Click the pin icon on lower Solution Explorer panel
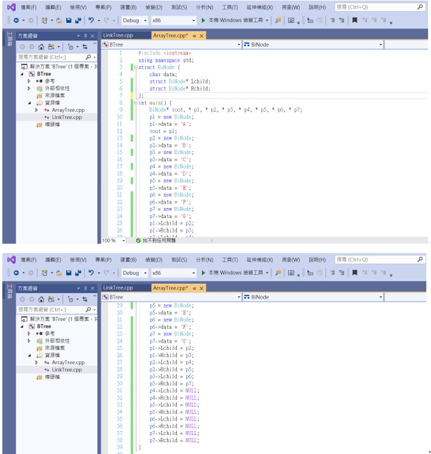This screenshot has height=454, width=431. pos(85,288)
